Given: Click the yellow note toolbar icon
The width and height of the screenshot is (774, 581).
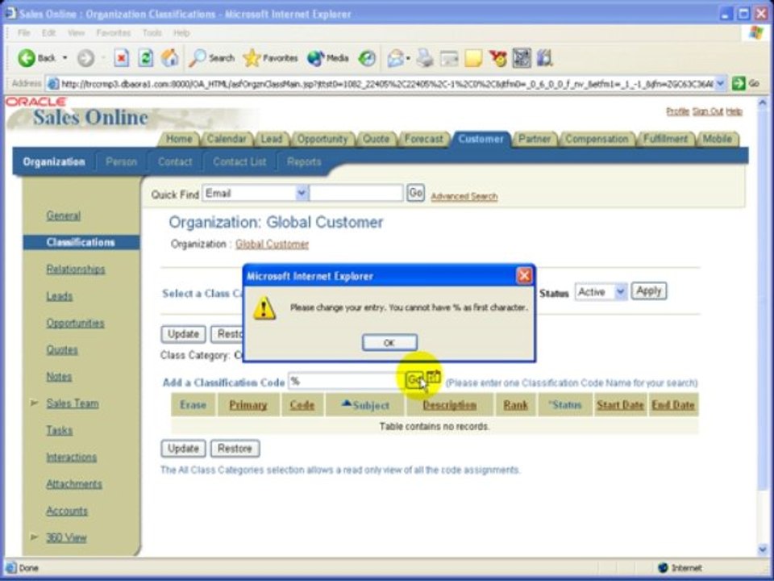Looking at the screenshot, I should [473, 58].
